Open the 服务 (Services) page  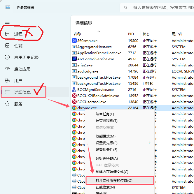(18, 104)
